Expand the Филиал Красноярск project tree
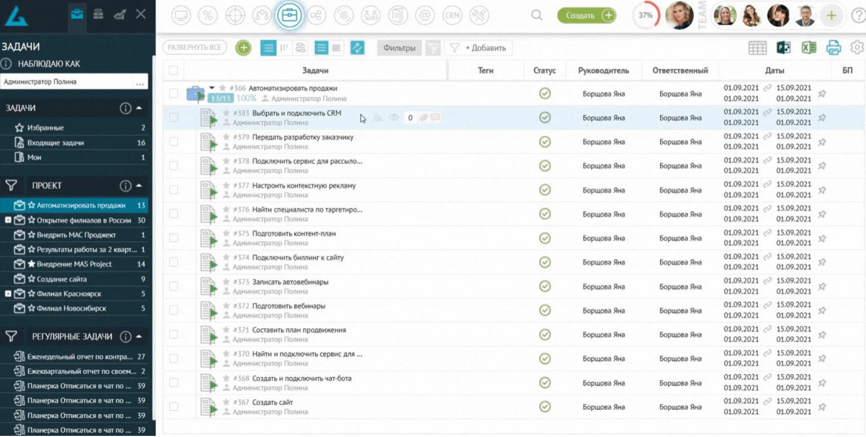Viewport: 866px width, 437px height. 8,293
